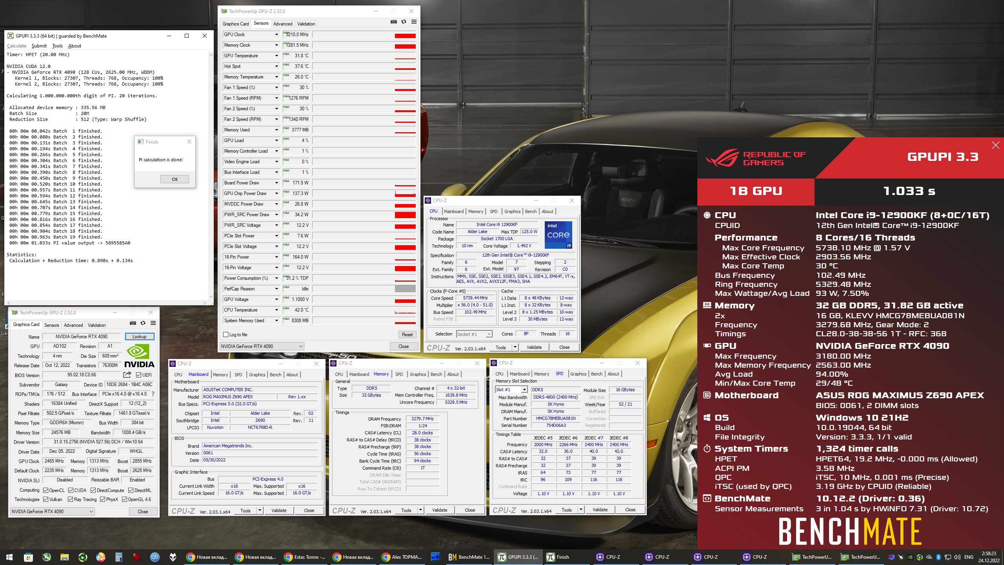1004x565 pixels.
Task: Click the PerfCap Reason gray indicator bar
Action: point(405,289)
